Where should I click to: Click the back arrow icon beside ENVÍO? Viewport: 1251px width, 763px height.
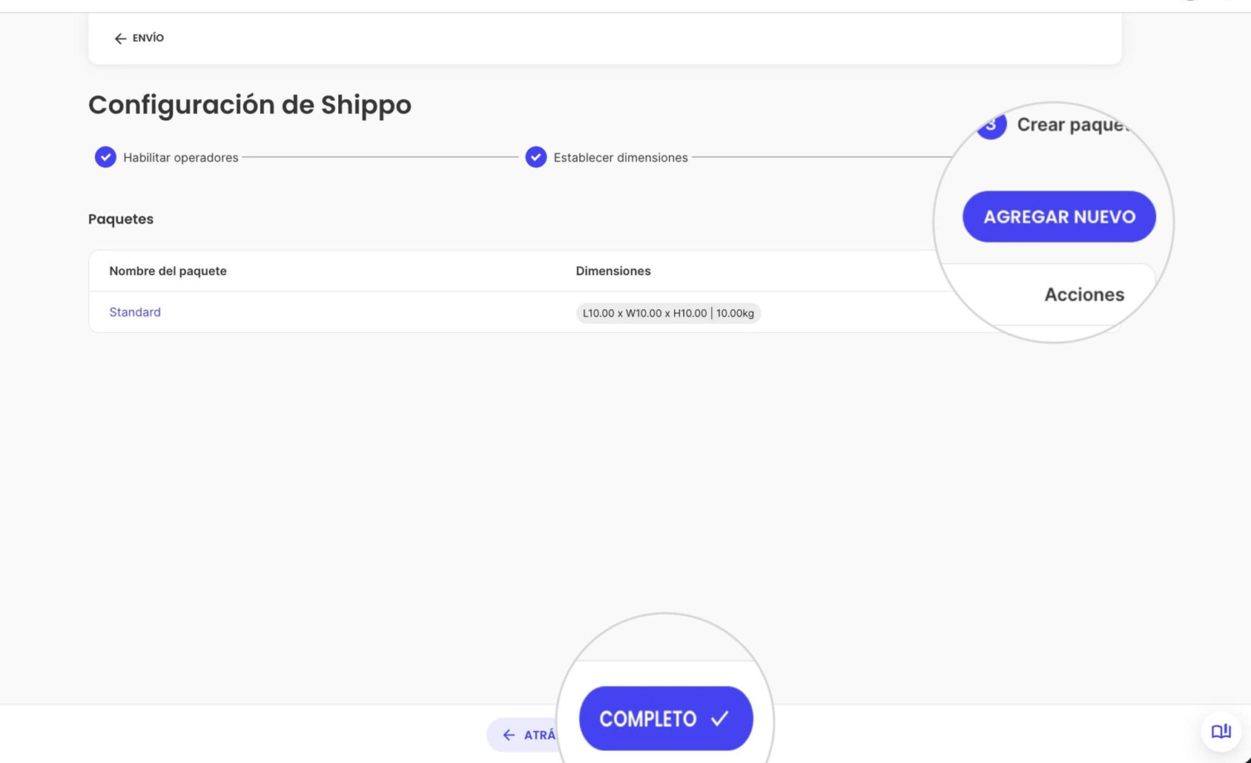[120, 38]
